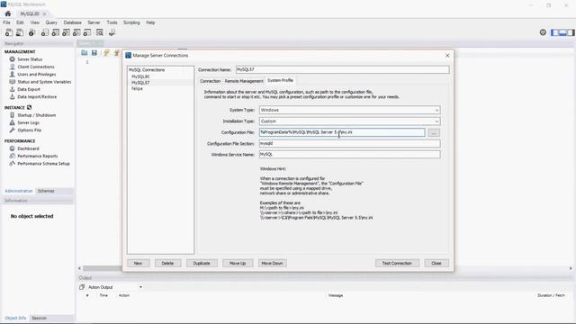Open Startup / Shutdown under Instance
Screen dimensions: 576x324
pyautogui.click(x=37, y=115)
